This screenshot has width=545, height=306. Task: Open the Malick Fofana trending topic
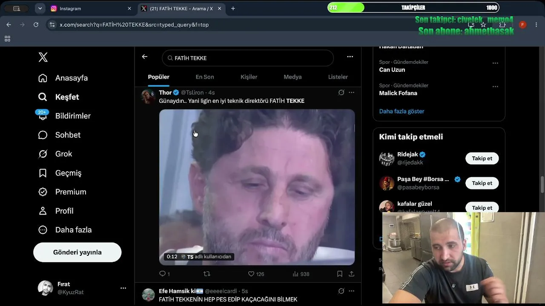point(398,93)
